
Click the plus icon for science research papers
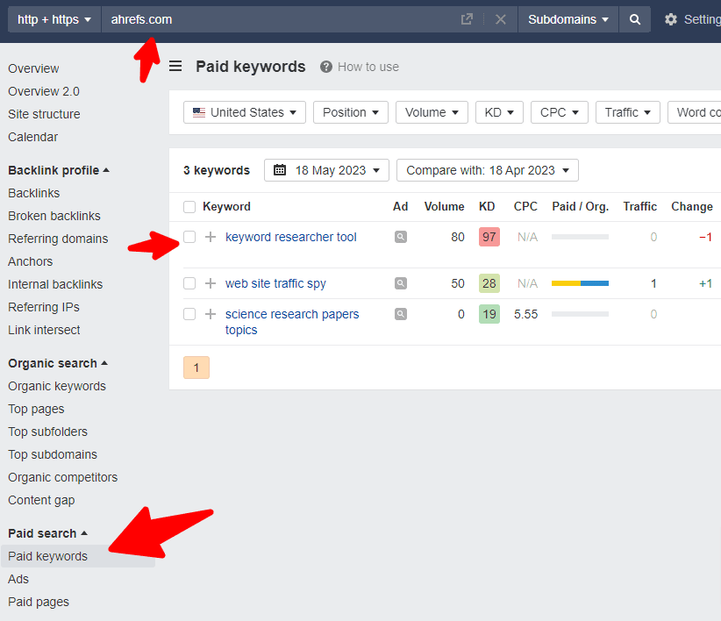coord(211,314)
